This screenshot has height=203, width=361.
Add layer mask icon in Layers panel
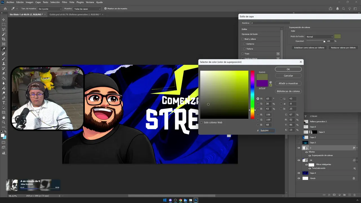point(334,195)
